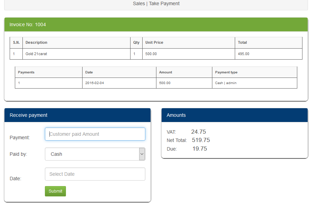Viewport: 318px width, 214px height.
Task: Click the VAT value 24.75
Action: 199,132
